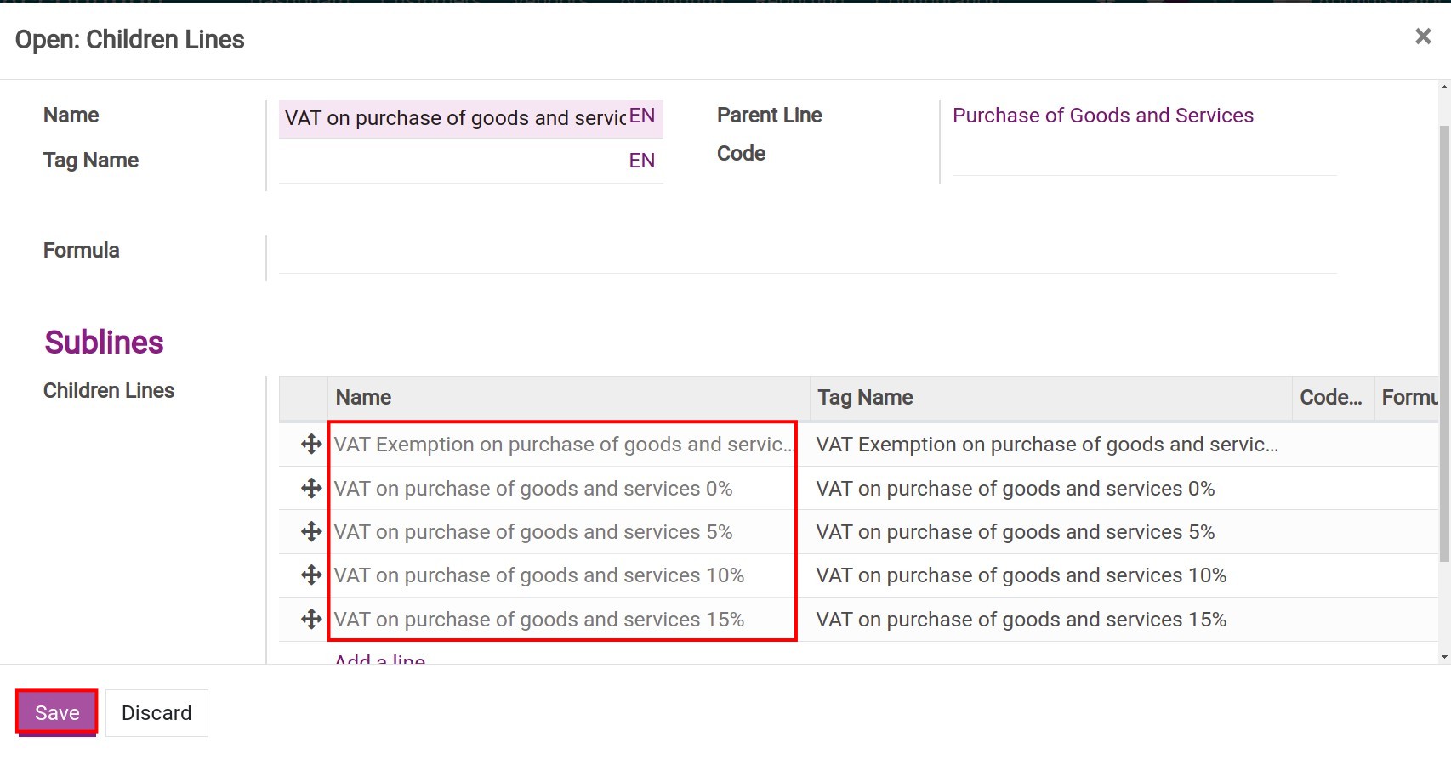Close the Children Lines dialog with the X
This screenshot has height=759, width=1451.
pyautogui.click(x=1421, y=36)
